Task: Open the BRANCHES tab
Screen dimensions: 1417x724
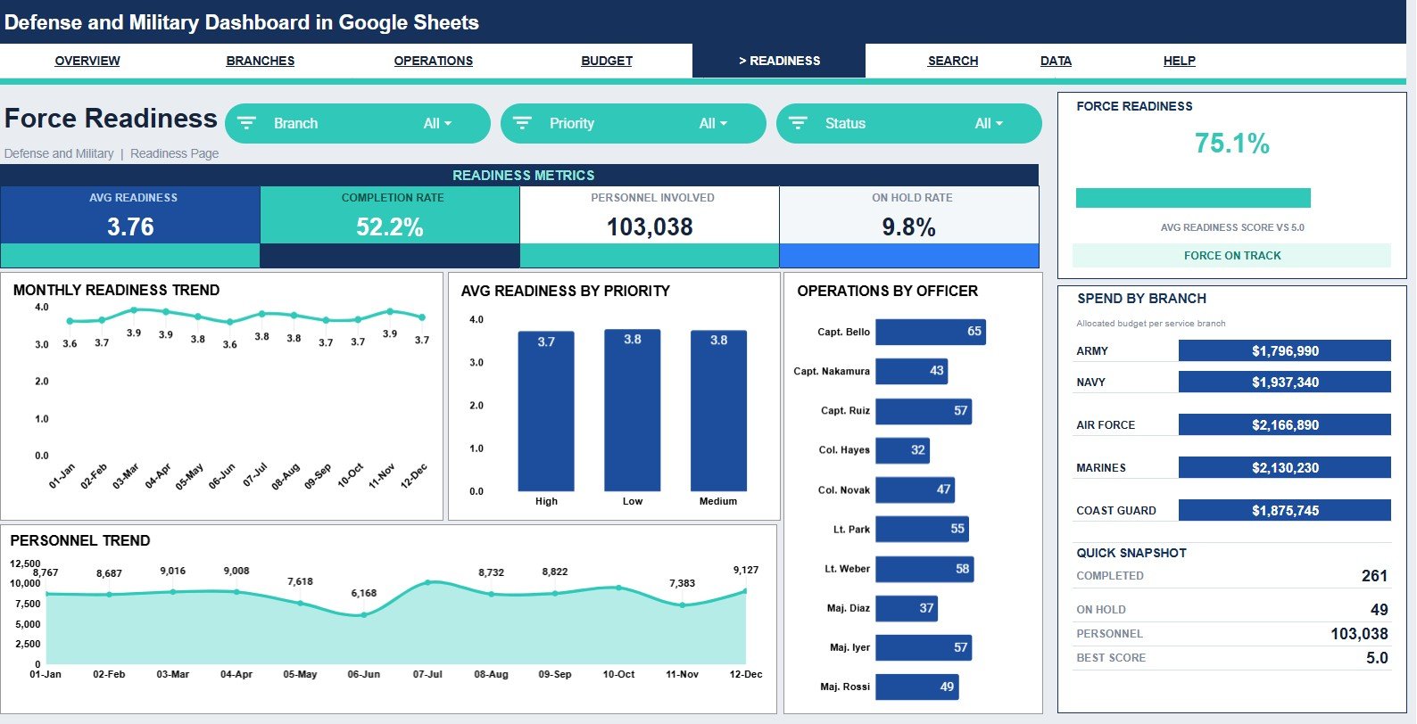Action: (x=261, y=61)
